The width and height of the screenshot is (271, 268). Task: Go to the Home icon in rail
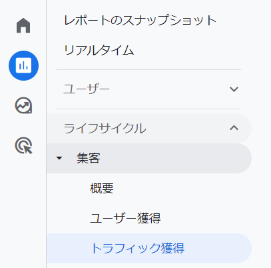pos(23,25)
